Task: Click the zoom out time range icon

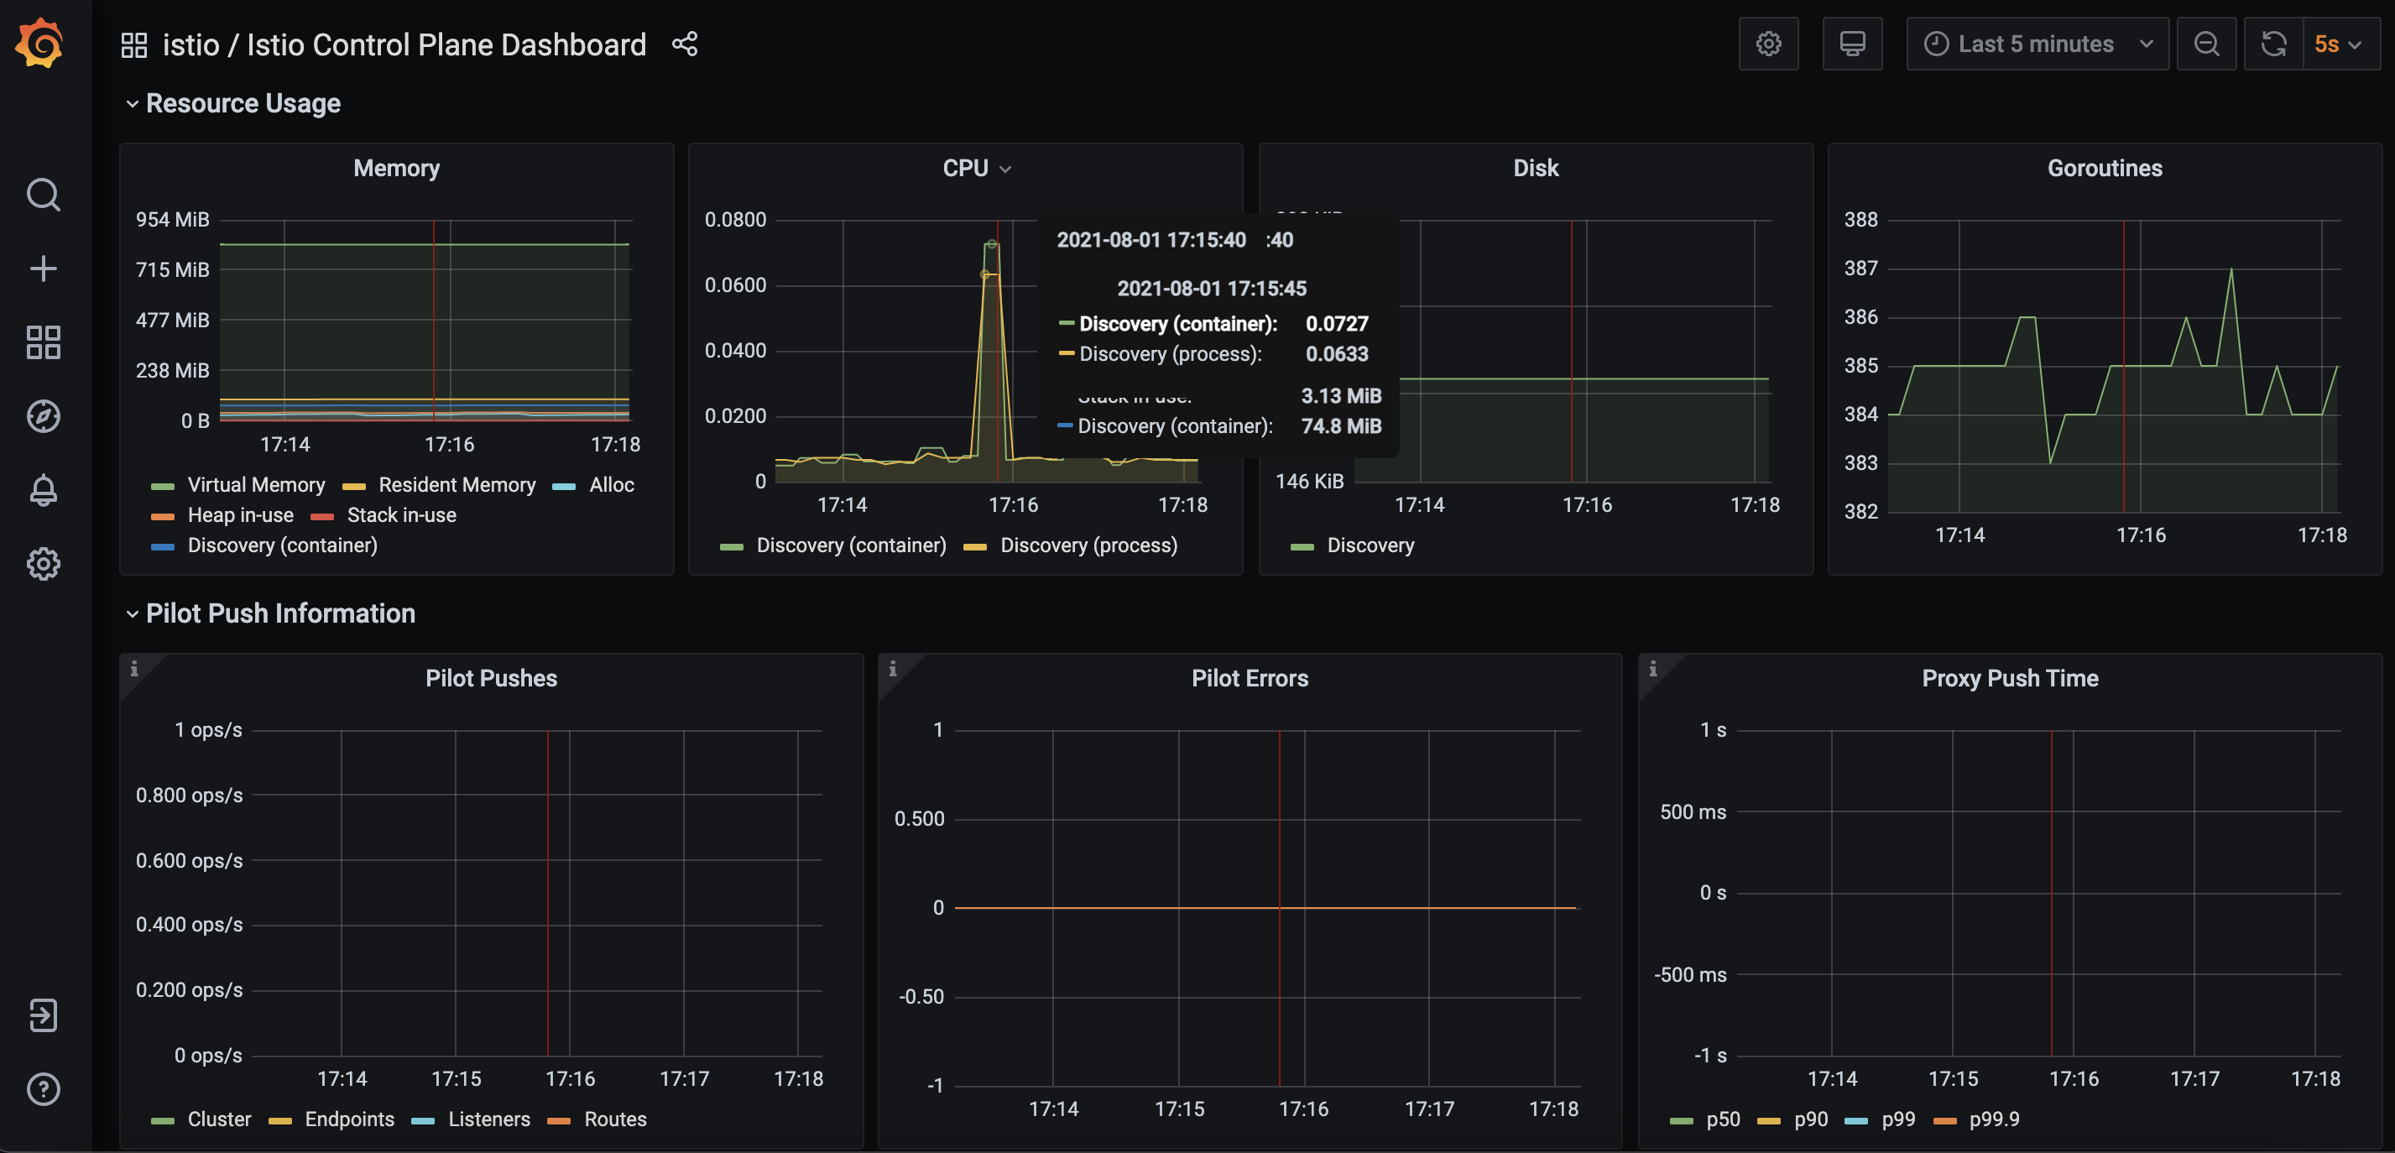Action: (x=2205, y=44)
